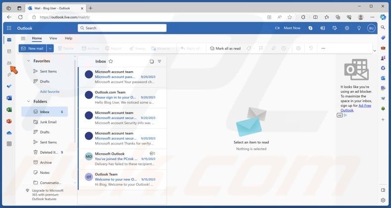The height and width of the screenshot is (208, 391).
Task: Open the Settings gear in Outlook header
Action: coord(347,28)
